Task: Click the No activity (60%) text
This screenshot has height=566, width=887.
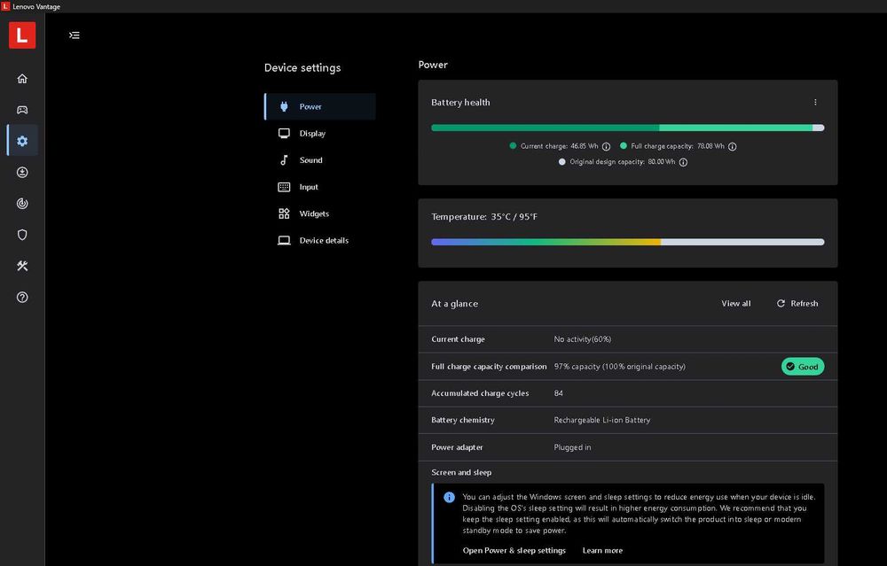Action: point(582,339)
